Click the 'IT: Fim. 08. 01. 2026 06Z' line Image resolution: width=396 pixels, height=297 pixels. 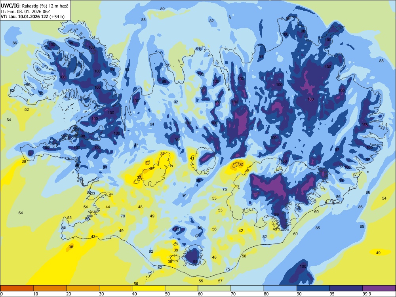25,11
